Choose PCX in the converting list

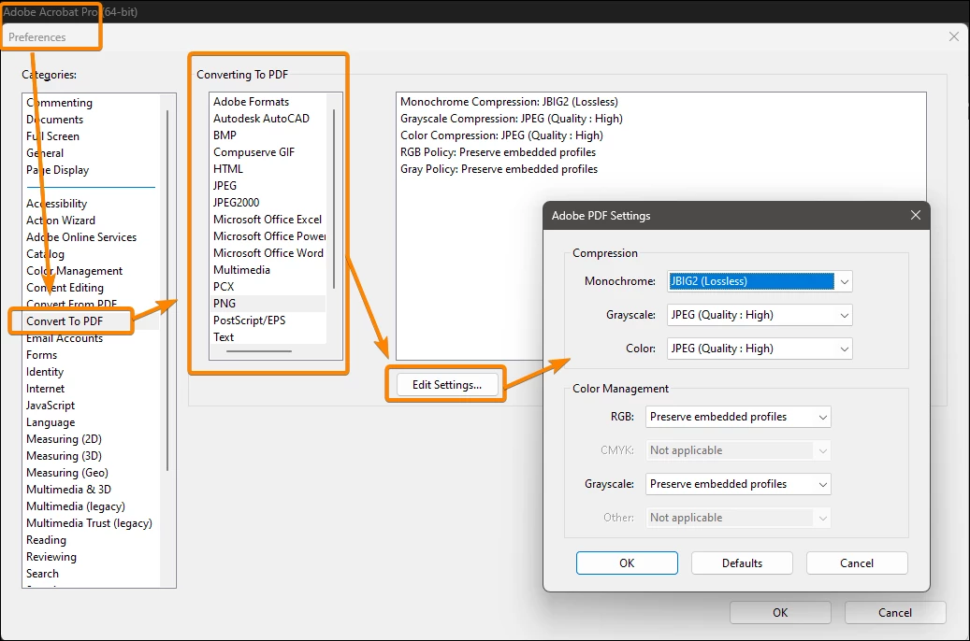click(224, 287)
